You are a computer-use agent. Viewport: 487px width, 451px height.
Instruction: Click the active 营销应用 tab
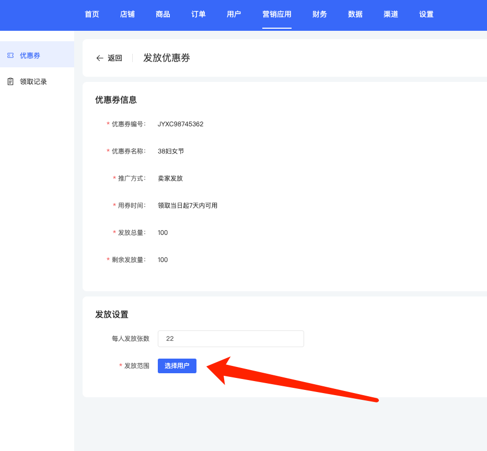coord(277,15)
